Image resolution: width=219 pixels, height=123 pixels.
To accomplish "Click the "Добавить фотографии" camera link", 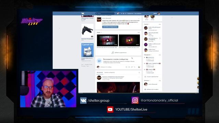I will pos(151,90).
